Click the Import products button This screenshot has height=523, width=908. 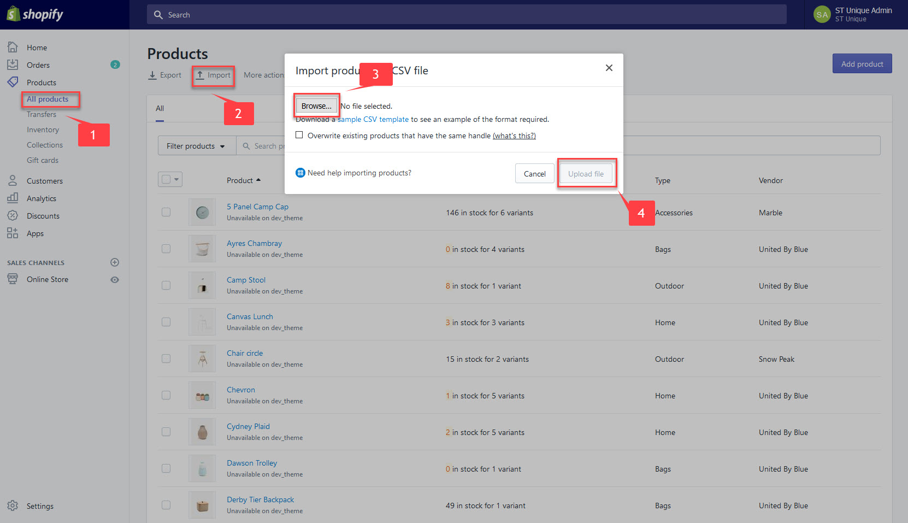pyautogui.click(x=214, y=75)
